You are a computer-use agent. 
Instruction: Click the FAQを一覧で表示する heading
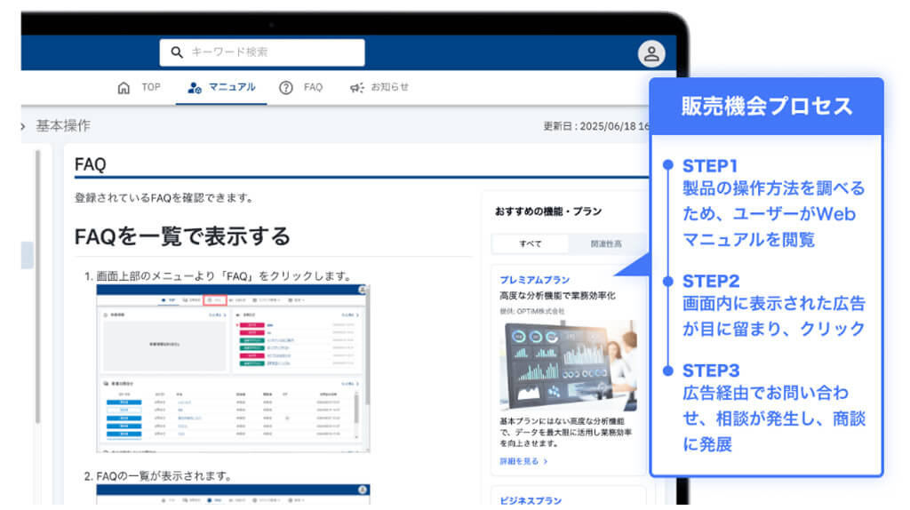[182, 236]
